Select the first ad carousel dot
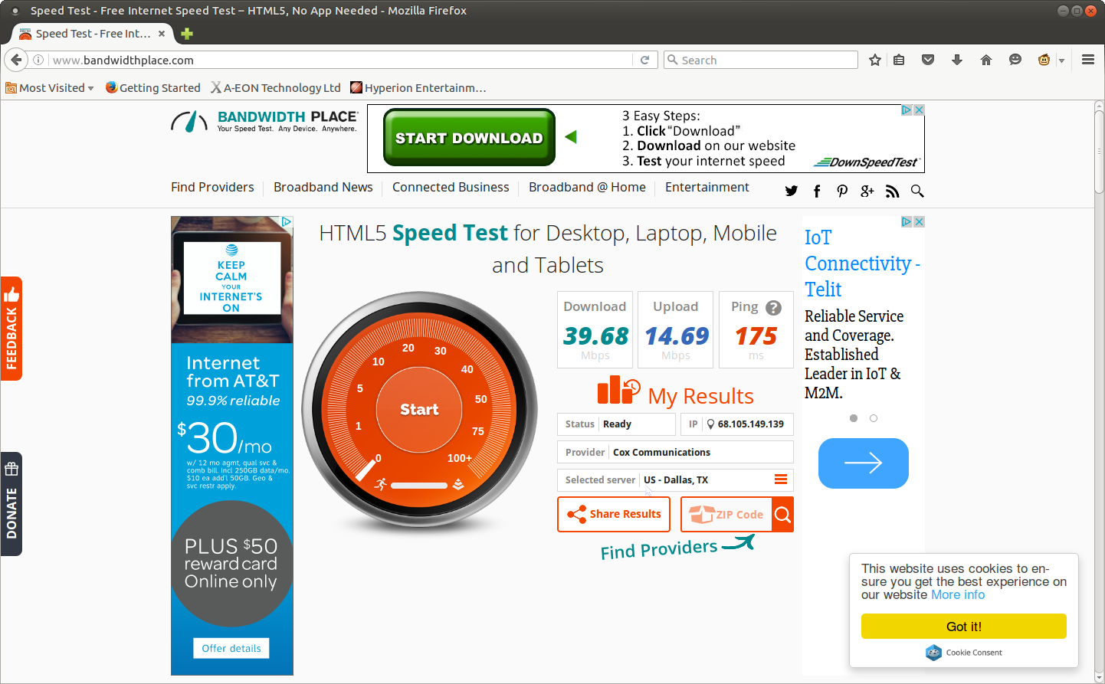1105x684 pixels. [x=854, y=418]
